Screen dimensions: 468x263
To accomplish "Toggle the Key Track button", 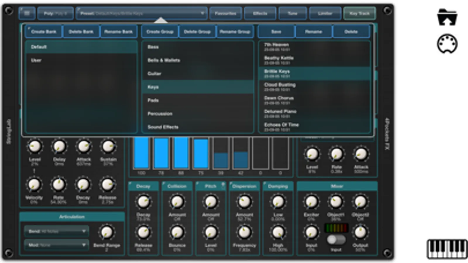I will click(359, 13).
